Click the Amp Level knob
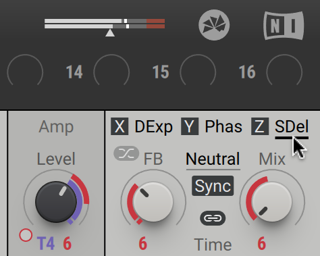This screenshot has height=256, width=320. pyautogui.click(x=56, y=202)
